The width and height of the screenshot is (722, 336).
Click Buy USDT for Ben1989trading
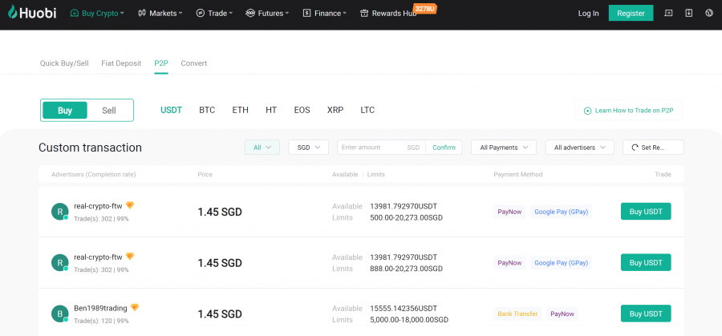pyautogui.click(x=646, y=314)
